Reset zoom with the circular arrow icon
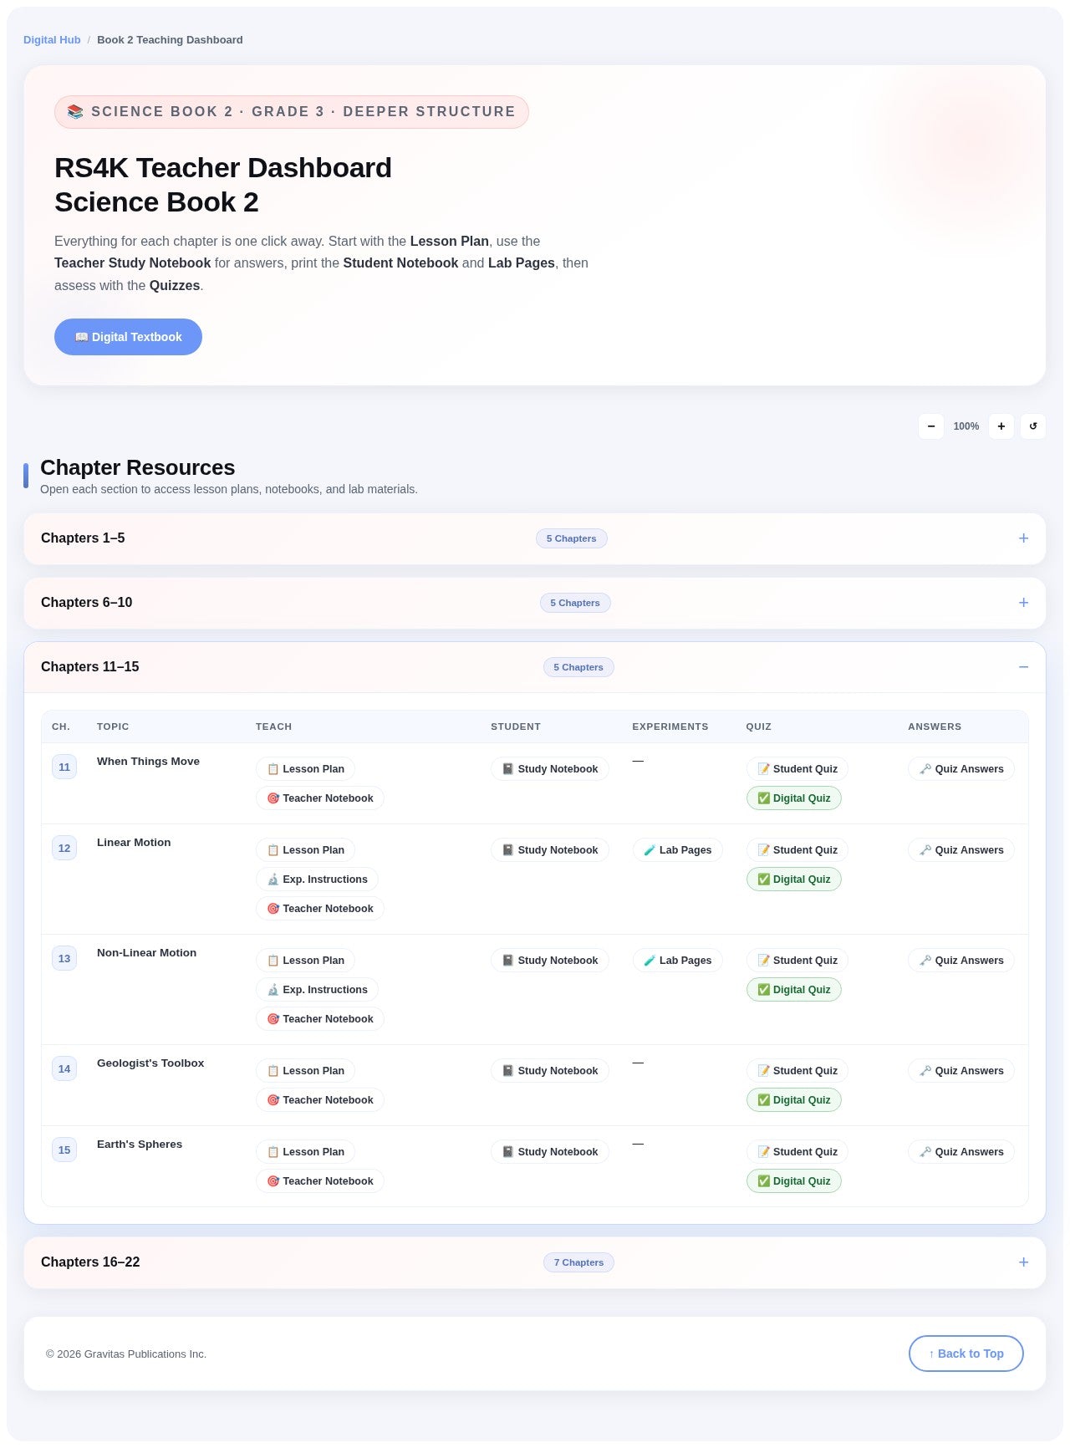 [x=1032, y=426]
